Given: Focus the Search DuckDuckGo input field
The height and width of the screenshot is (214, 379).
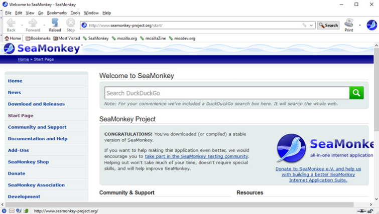Looking at the screenshot, I should pyautogui.click(x=227, y=93).
